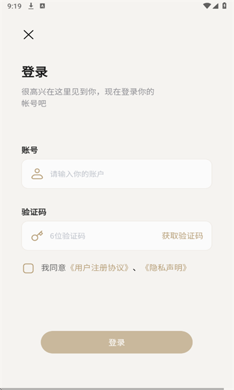Tap the battery icon in status bar
The height and width of the screenshot is (390, 234).
pyautogui.click(x=224, y=6)
